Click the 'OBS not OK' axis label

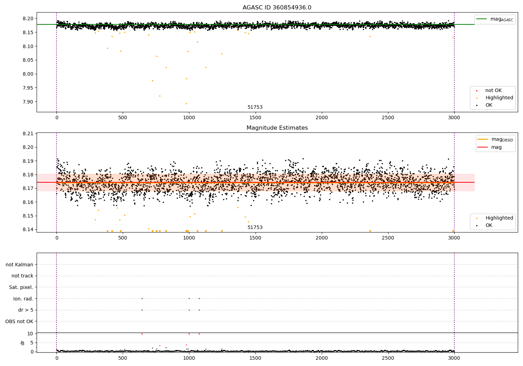pos(20,321)
